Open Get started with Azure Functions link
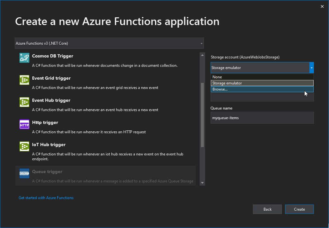Screen dimensions: 329x228 coord(46,198)
